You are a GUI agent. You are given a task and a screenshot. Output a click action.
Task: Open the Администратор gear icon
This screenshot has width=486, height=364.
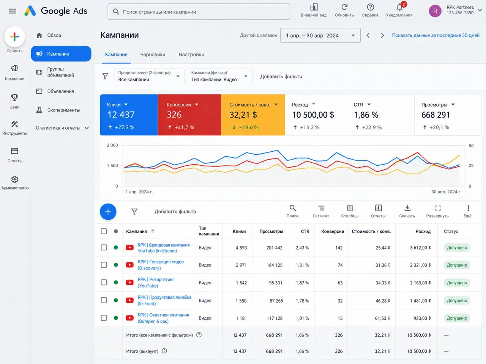point(14,179)
